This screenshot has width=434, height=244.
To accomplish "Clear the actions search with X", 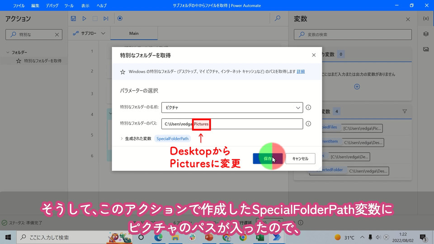I will pyautogui.click(x=57, y=35).
